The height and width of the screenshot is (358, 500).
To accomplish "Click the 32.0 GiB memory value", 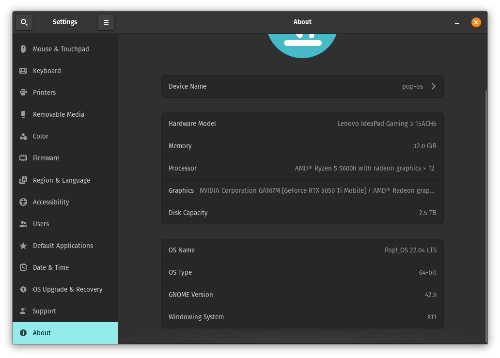I will (x=425, y=146).
